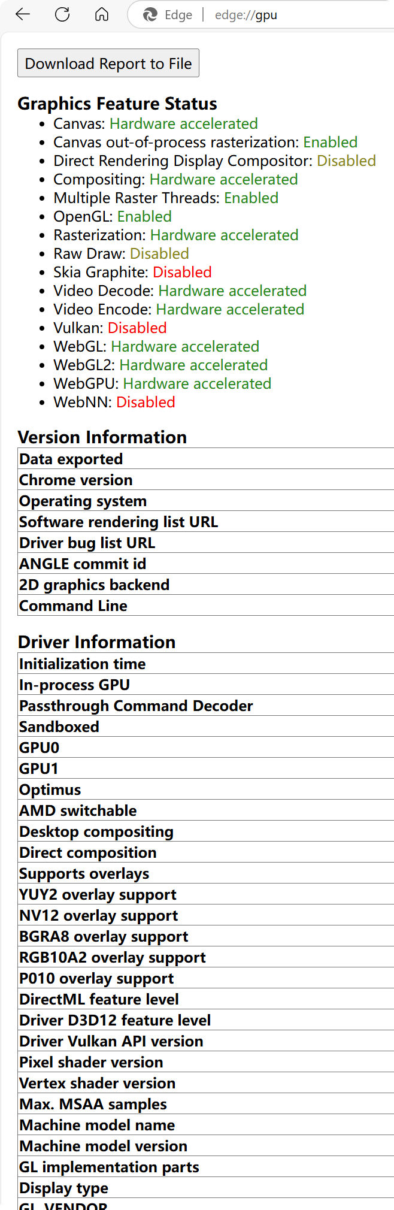Click the browser back arrow
The image size is (394, 1210).
23,14
